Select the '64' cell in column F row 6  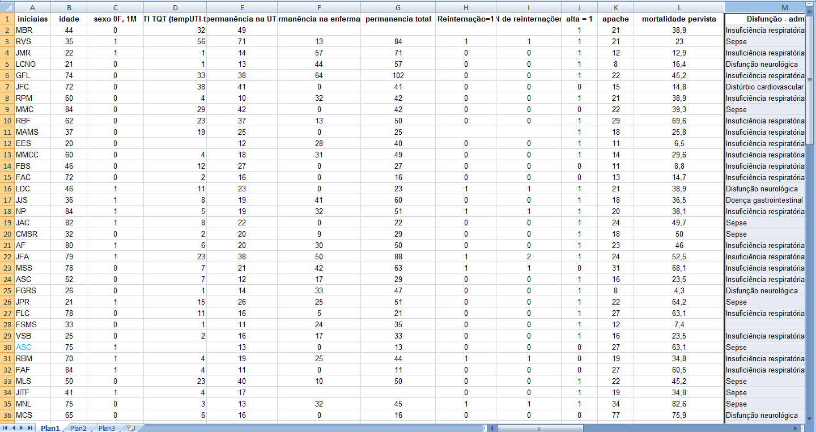[x=320, y=75]
